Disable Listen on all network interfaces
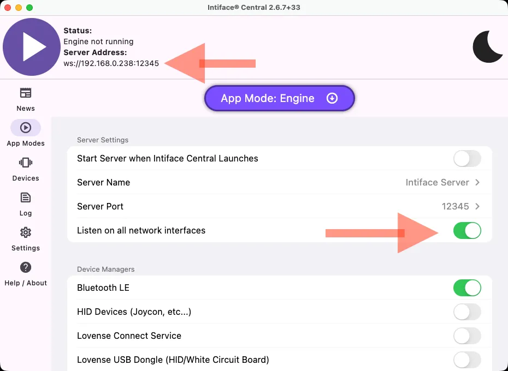 pyautogui.click(x=467, y=231)
